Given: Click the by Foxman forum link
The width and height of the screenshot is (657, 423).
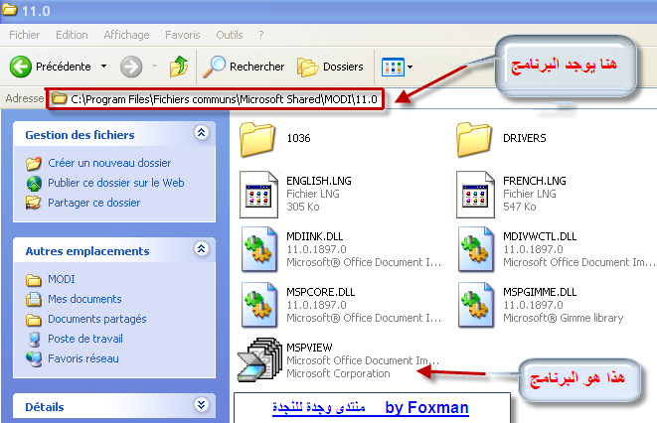Looking at the screenshot, I should point(371,407).
